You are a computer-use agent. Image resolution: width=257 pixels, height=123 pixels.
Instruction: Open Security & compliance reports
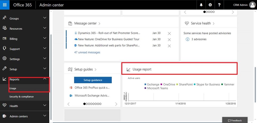[21, 97]
